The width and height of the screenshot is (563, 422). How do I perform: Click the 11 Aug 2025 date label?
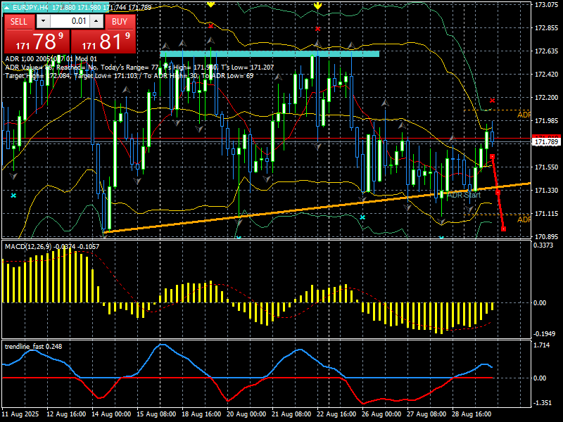[x=20, y=414]
